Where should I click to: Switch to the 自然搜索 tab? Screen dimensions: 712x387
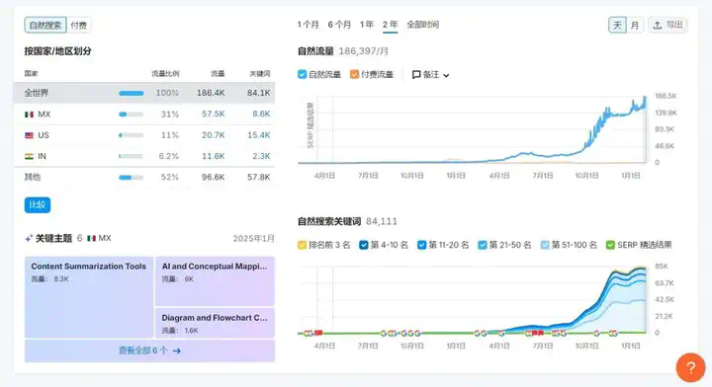pyautogui.click(x=45, y=25)
